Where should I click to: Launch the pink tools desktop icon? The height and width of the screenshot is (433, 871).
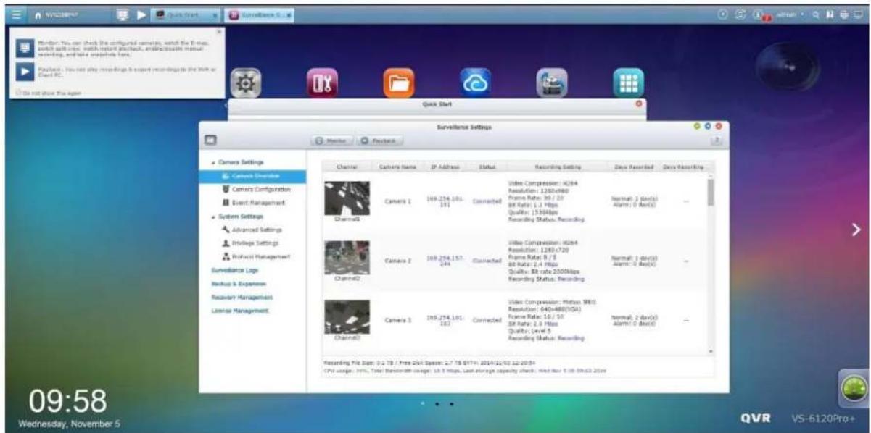pyautogui.click(x=321, y=83)
